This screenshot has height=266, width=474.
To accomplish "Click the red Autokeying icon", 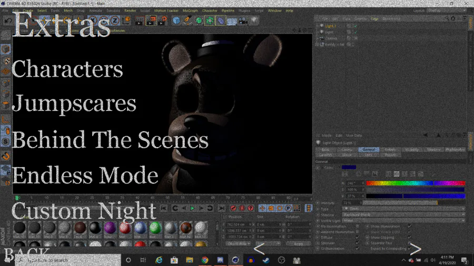I will click(x=242, y=208).
